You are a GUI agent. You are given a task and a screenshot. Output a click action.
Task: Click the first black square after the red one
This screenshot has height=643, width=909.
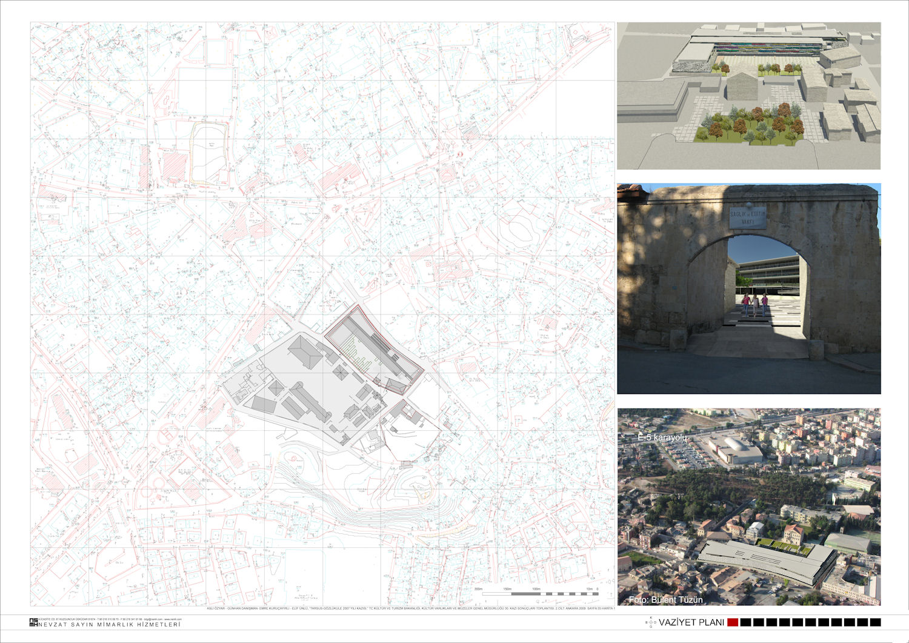coord(745,622)
